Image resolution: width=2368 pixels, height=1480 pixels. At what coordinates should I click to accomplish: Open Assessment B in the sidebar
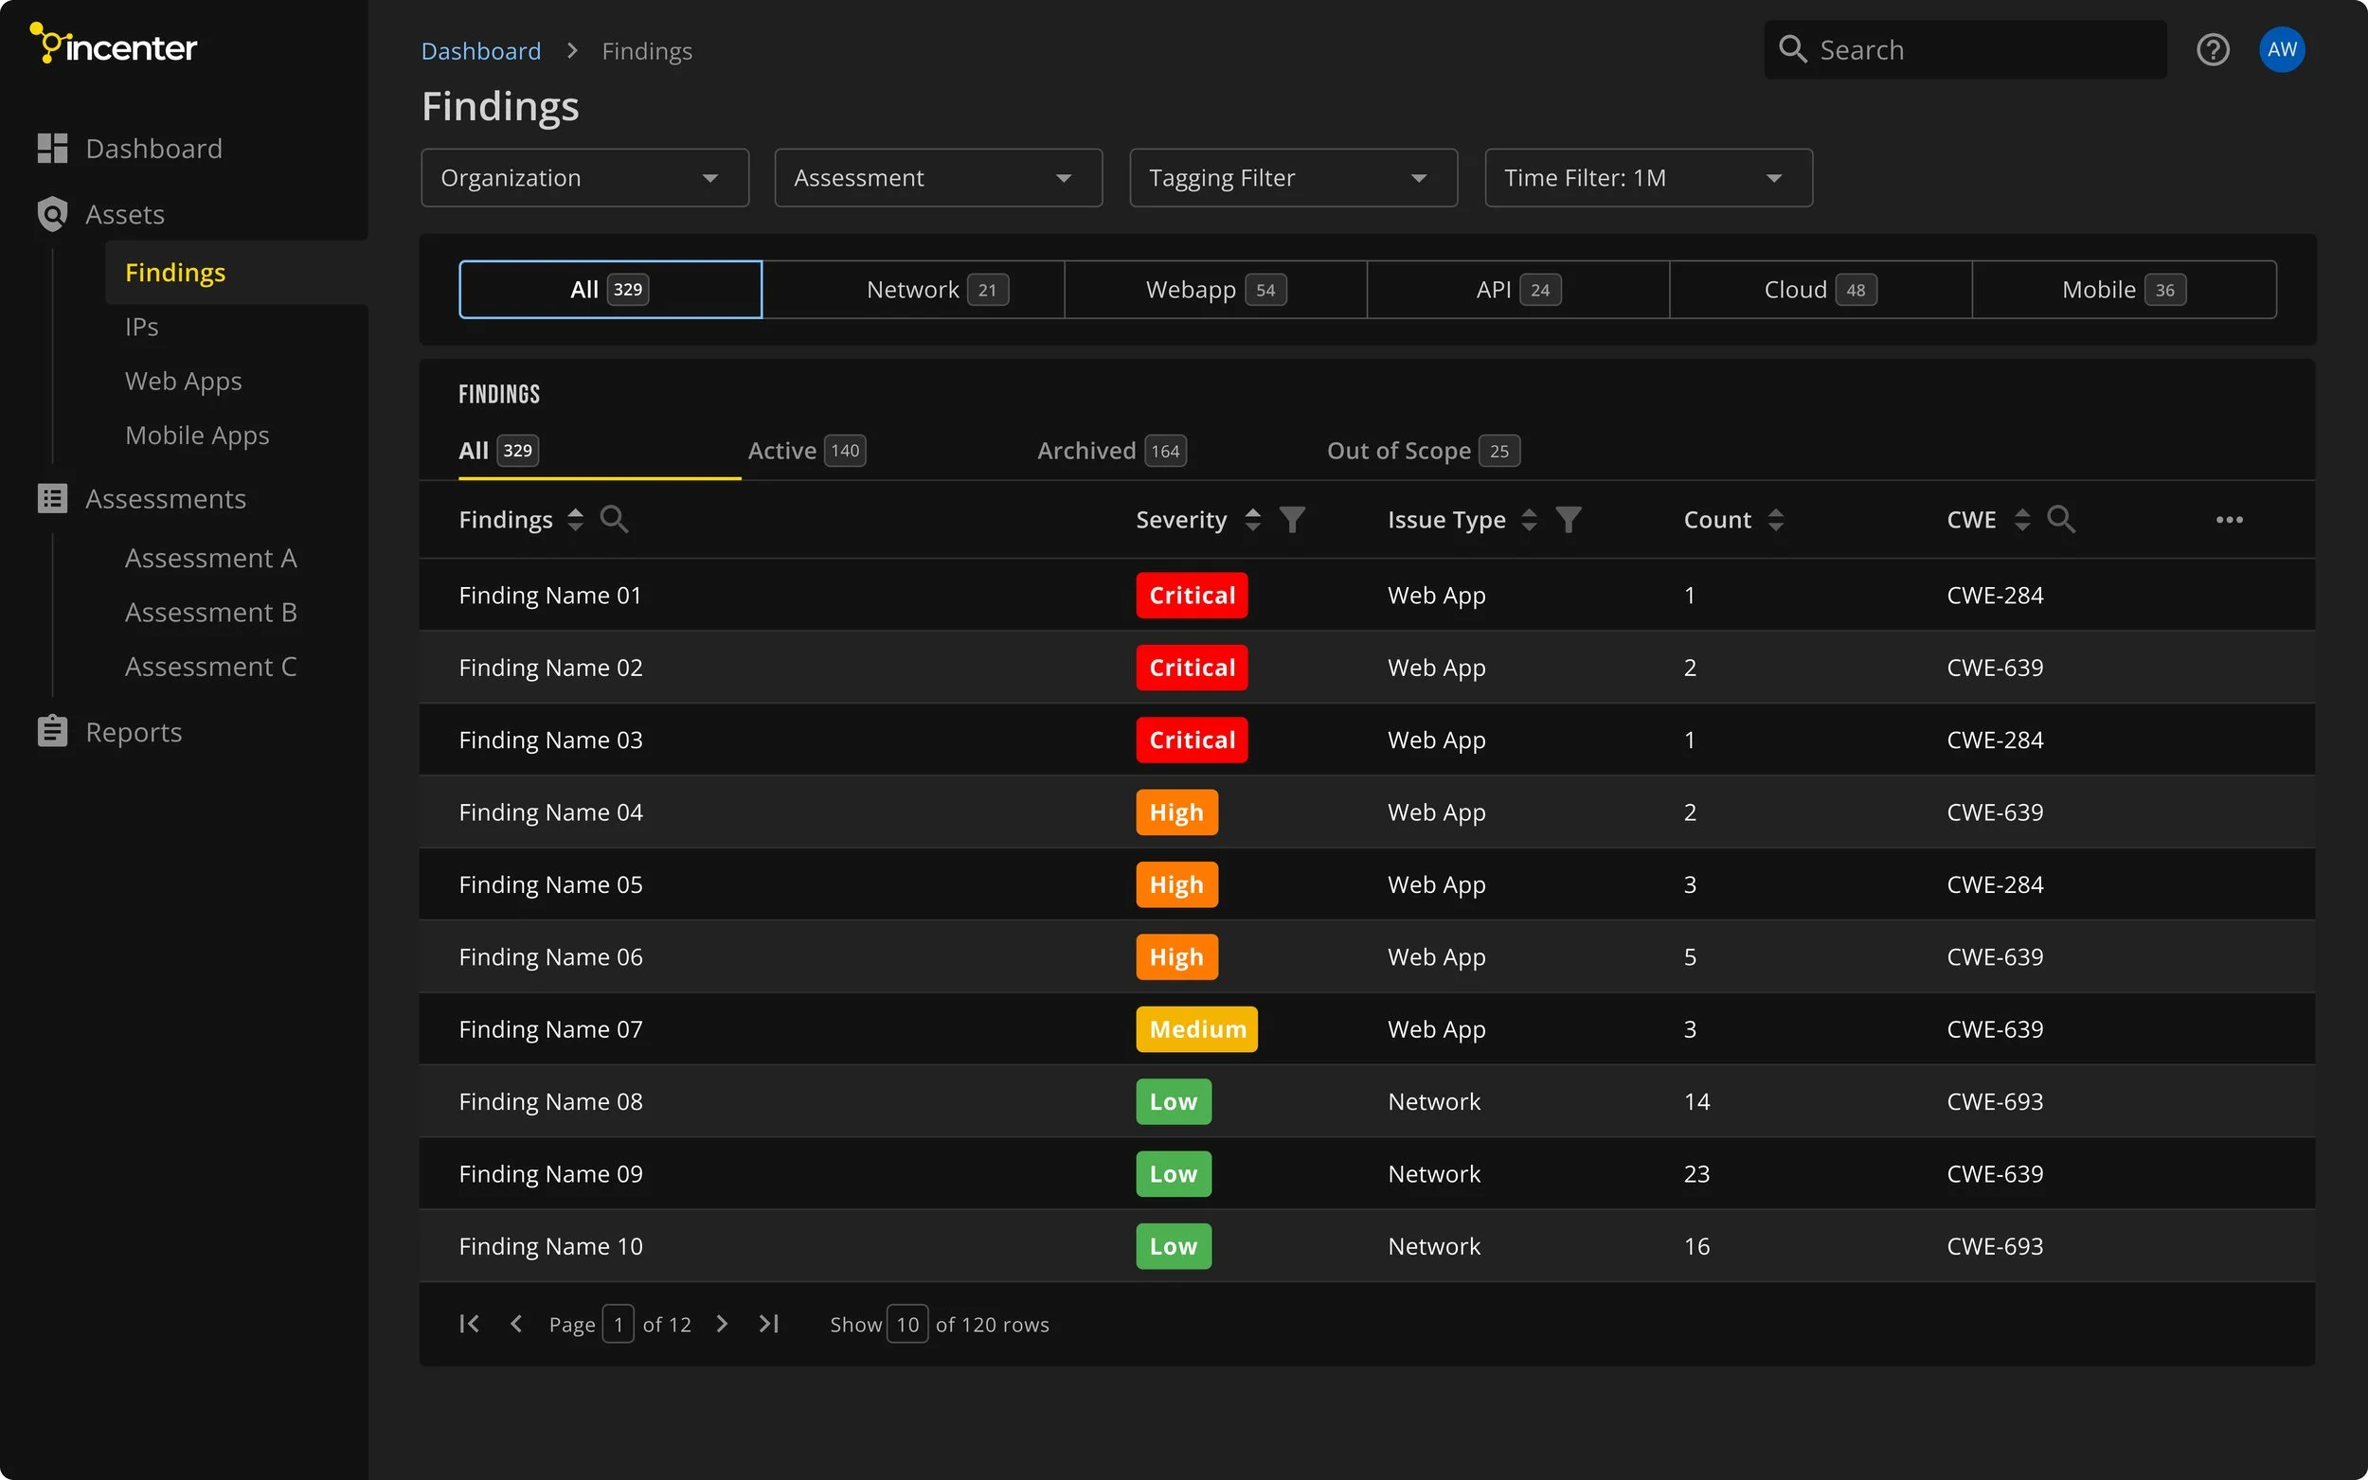click(x=210, y=613)
